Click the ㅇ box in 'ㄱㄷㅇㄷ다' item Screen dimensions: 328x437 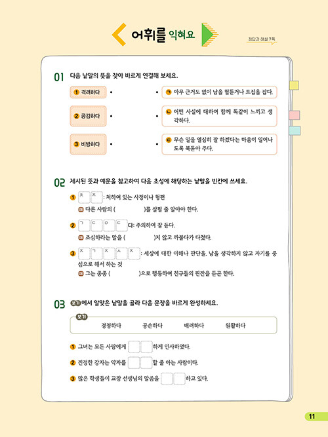click(109, 225)
